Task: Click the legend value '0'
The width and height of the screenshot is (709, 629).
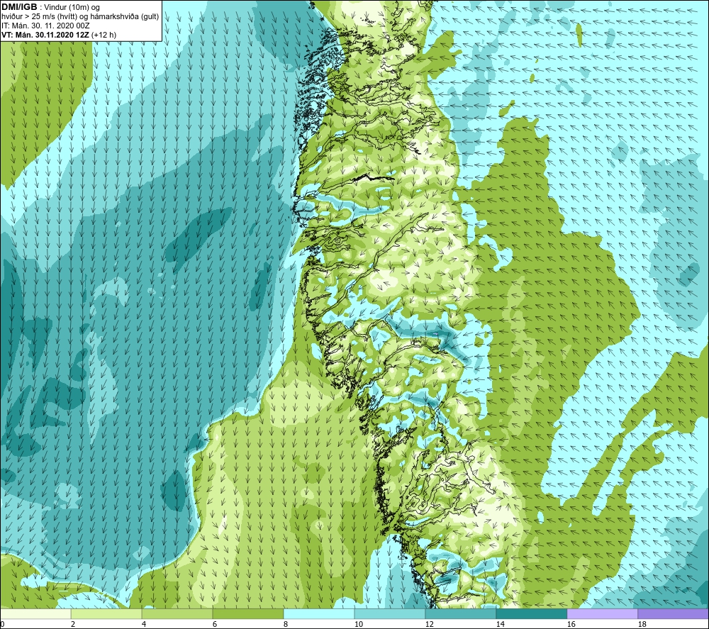Action: click(x=2, y=624)
